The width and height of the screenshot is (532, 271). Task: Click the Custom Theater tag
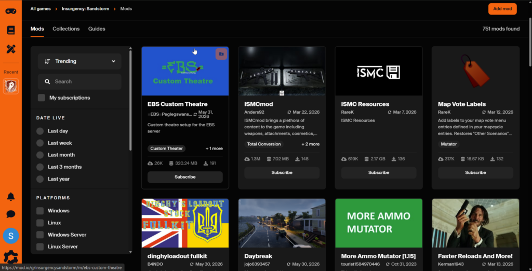coord(167,148)
